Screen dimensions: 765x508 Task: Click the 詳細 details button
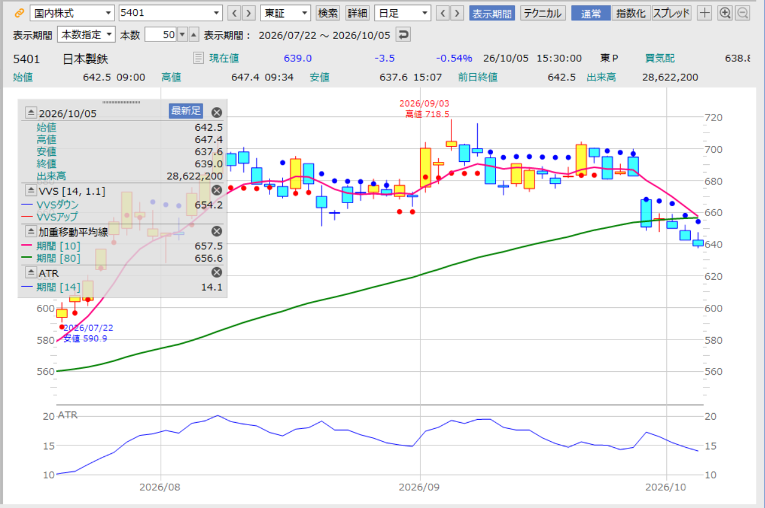[357, 13]
